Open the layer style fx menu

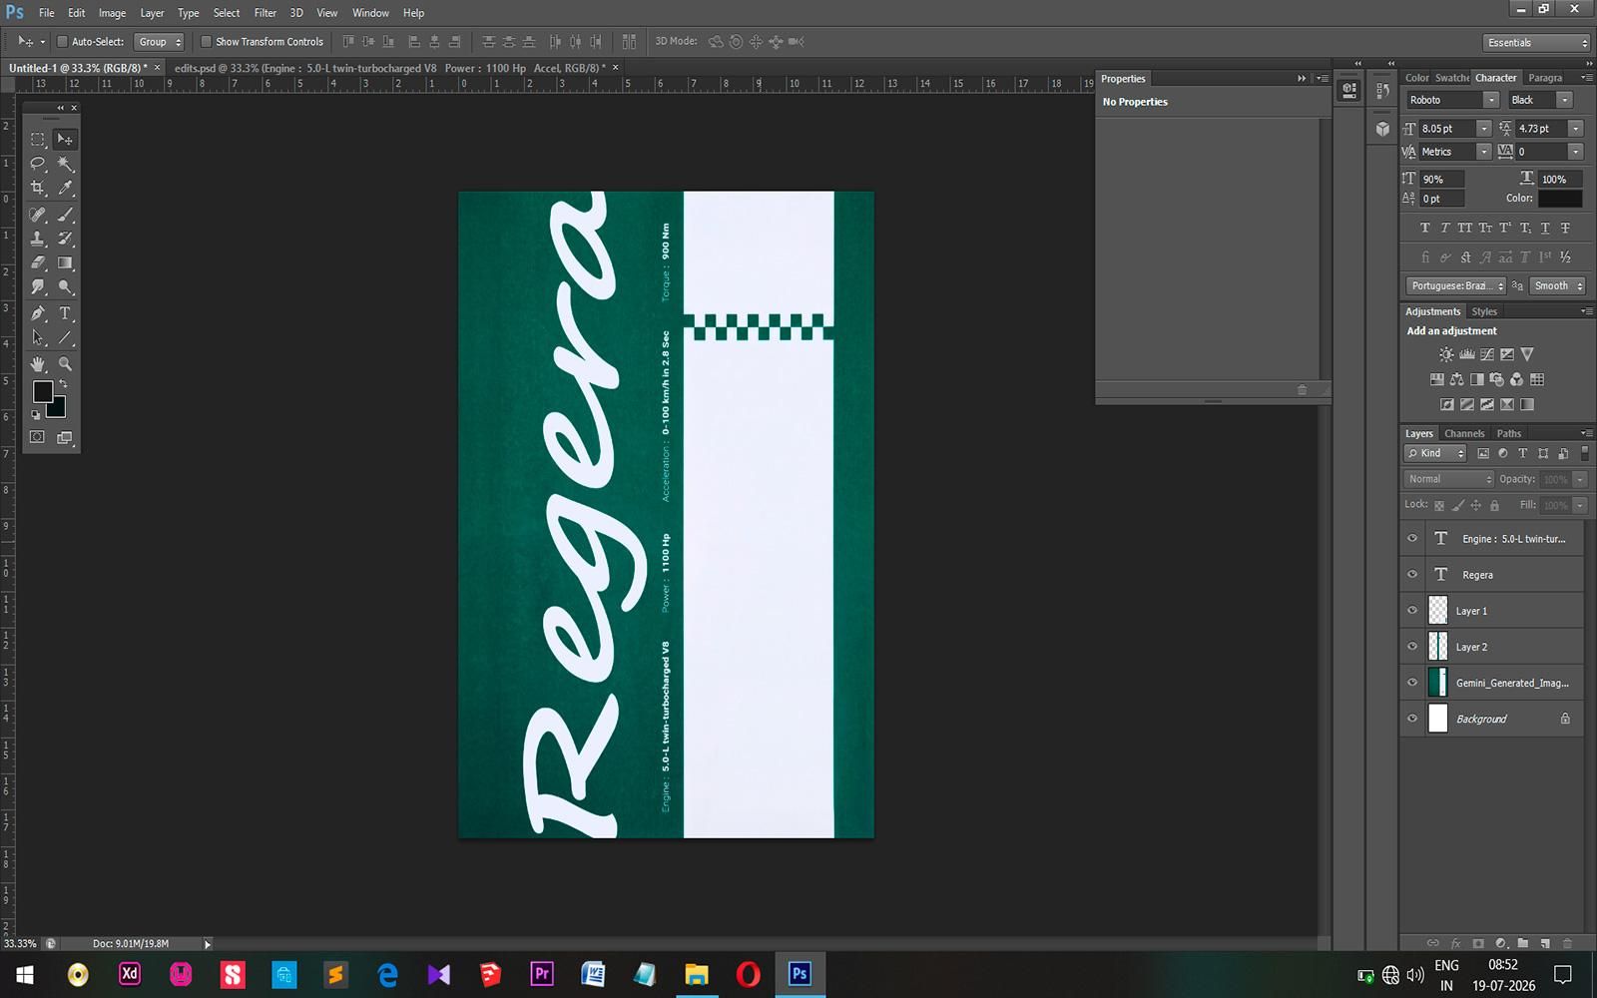pyautogui.click(x=1455, y=943)
